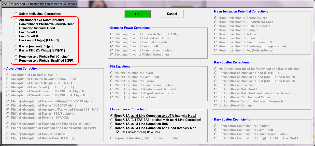315x146 pixels.
Task: Click the green OK button
Action: [137, 14]
